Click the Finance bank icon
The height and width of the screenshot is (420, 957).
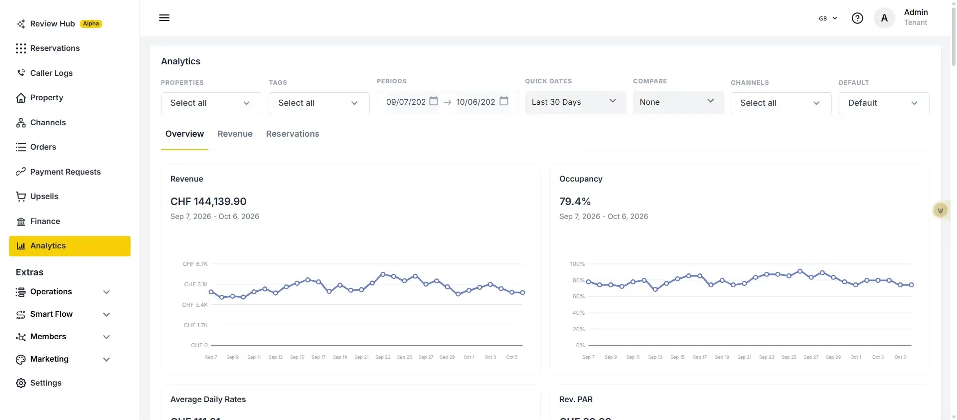(x=21, y=221)
